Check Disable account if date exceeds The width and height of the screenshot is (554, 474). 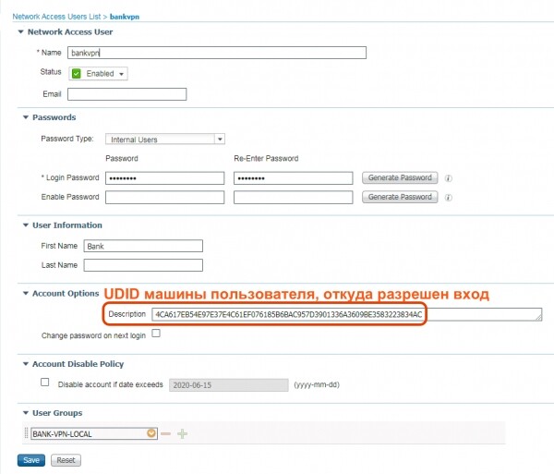(44, 382)
